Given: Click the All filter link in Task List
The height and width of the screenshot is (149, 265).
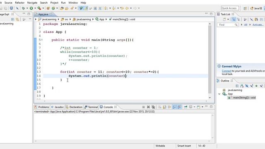Looking at the screenshot, I should click(x=246, y=25).
